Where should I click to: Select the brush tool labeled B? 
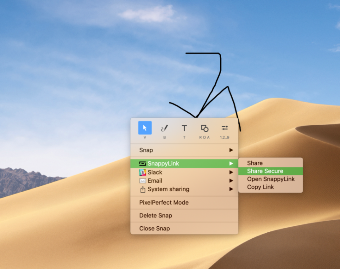coord(164,128)
